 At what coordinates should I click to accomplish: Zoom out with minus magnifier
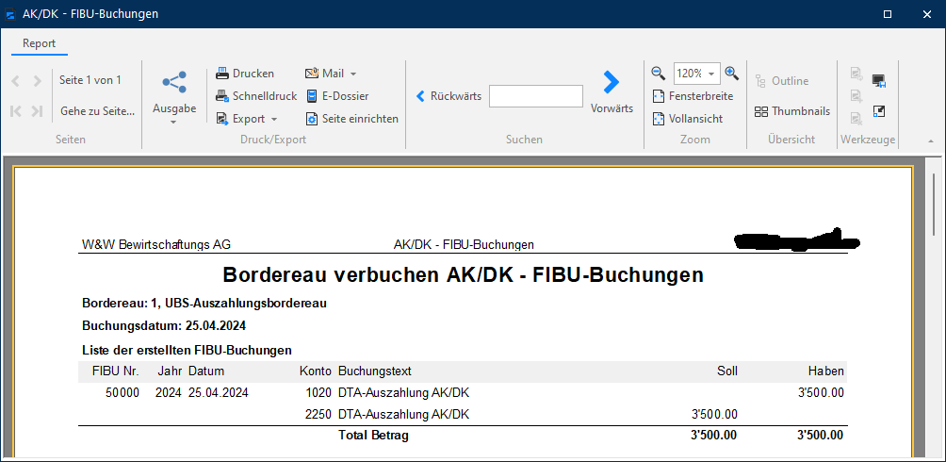(x=659, y=74)
